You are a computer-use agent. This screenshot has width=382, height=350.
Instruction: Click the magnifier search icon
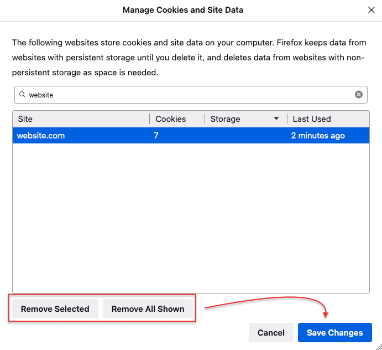23,95
